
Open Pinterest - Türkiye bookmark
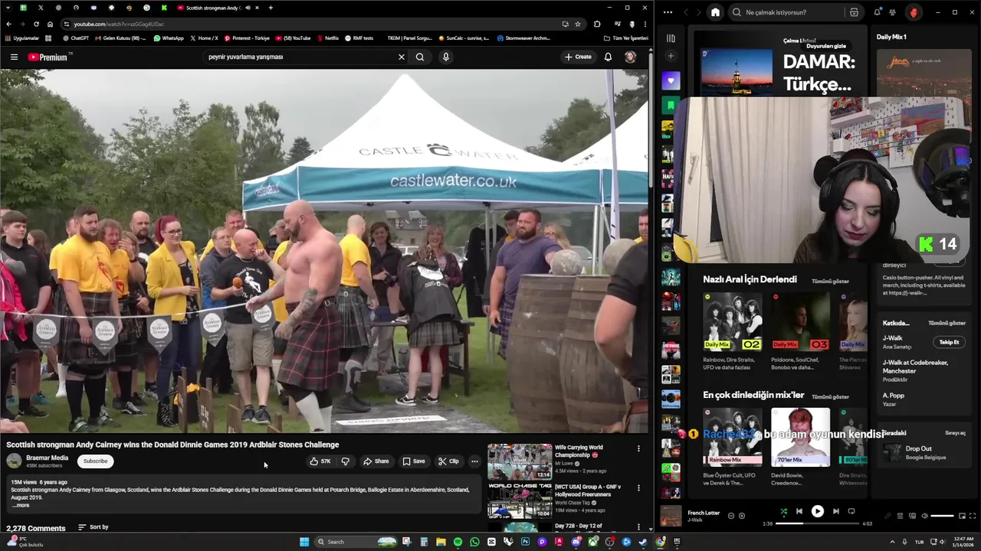247,37
